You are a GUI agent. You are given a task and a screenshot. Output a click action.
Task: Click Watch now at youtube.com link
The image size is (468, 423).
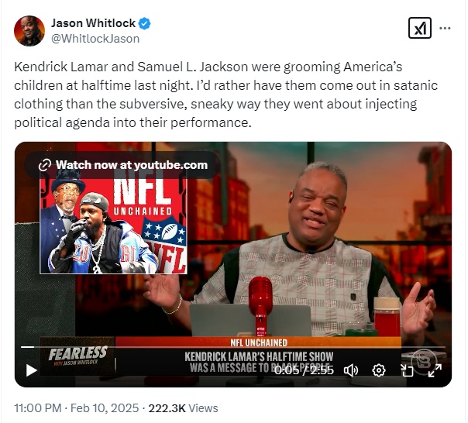pos(122,165)
